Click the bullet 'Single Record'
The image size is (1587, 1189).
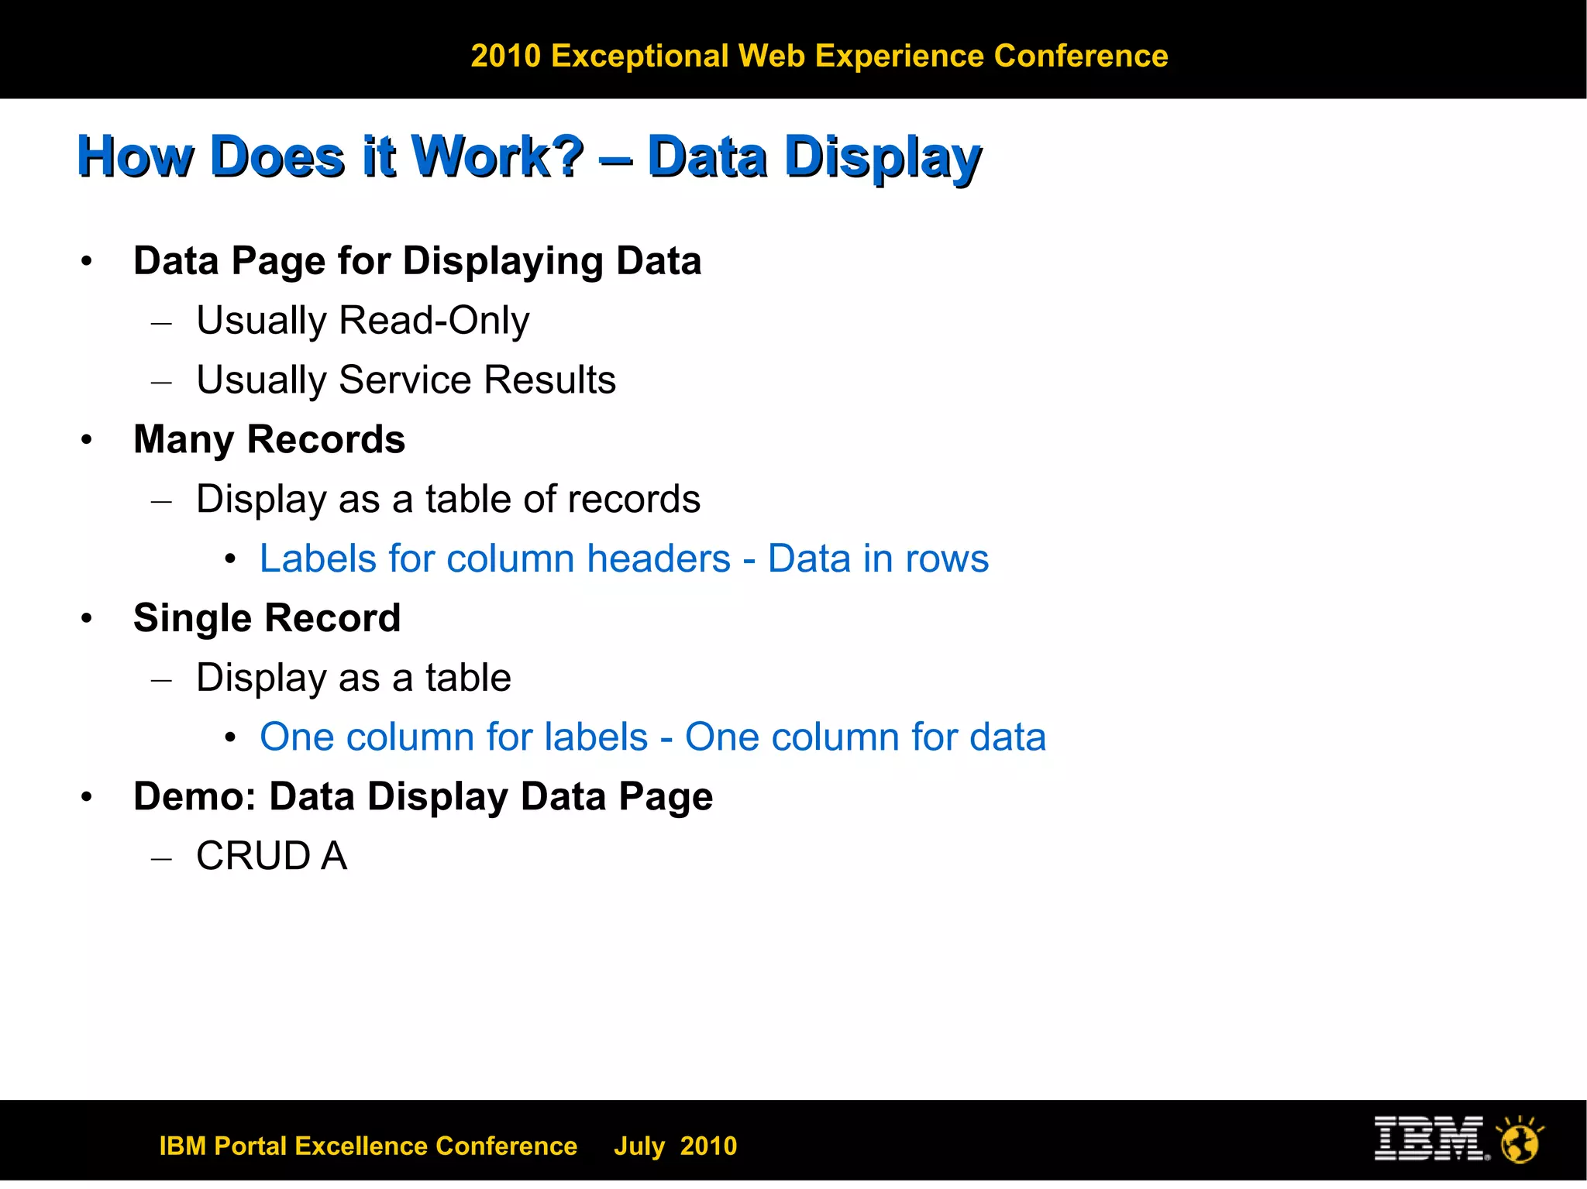[267, 618]
